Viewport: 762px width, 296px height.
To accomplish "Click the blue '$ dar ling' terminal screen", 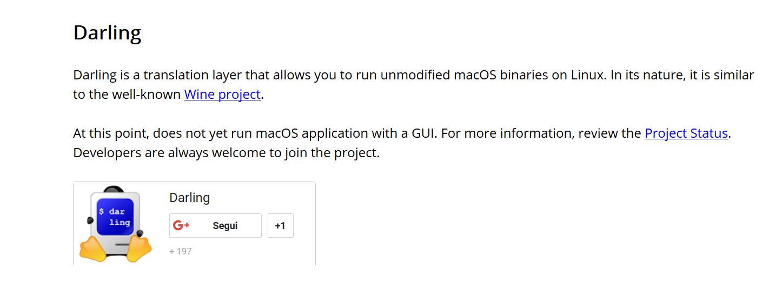I will [115, 217].
